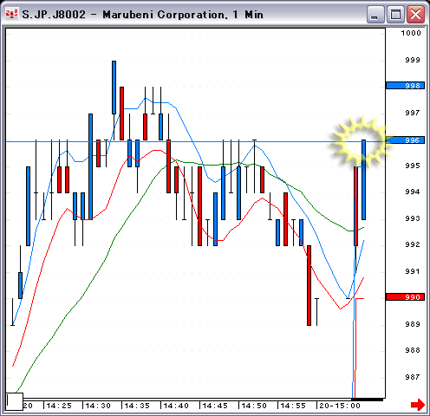Viewport: 430px width, 416px height.
Task: Click the 14:35 time axis label
Action: coord(137,406)
